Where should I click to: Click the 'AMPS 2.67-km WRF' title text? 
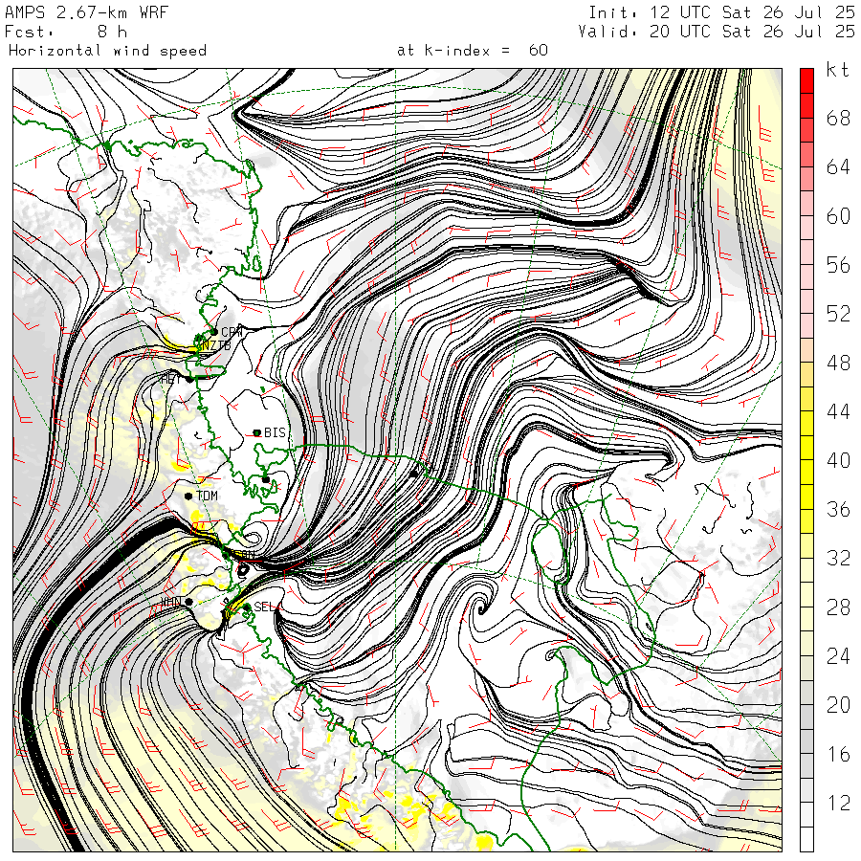click(86, 12)
